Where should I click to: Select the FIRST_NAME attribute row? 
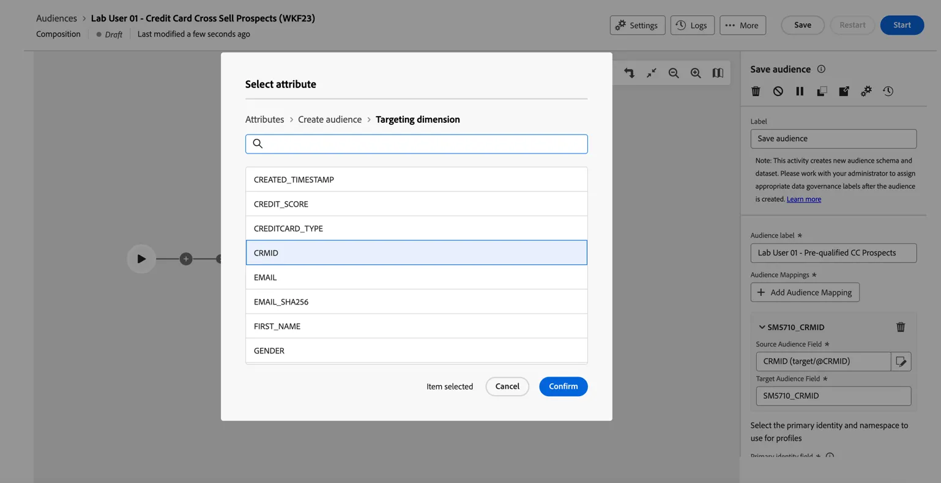pos(416,326)
